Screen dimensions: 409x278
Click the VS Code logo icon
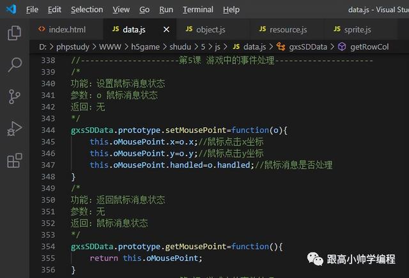click(11, 10)
